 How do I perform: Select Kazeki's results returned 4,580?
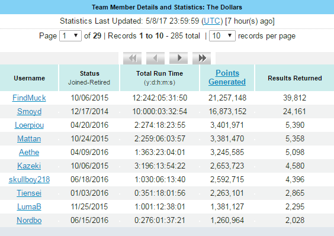295,166
